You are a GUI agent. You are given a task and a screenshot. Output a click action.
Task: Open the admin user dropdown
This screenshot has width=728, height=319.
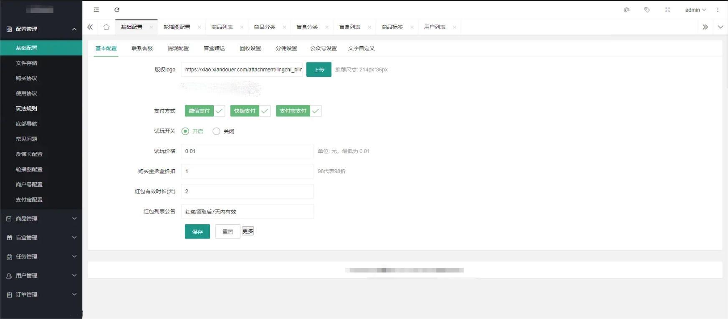pyautogui.click(x=695, y=10)
